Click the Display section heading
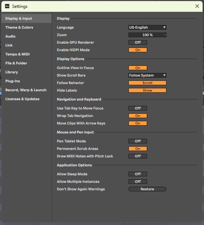This screenshot has width=204, height=225. click(63, 19)
